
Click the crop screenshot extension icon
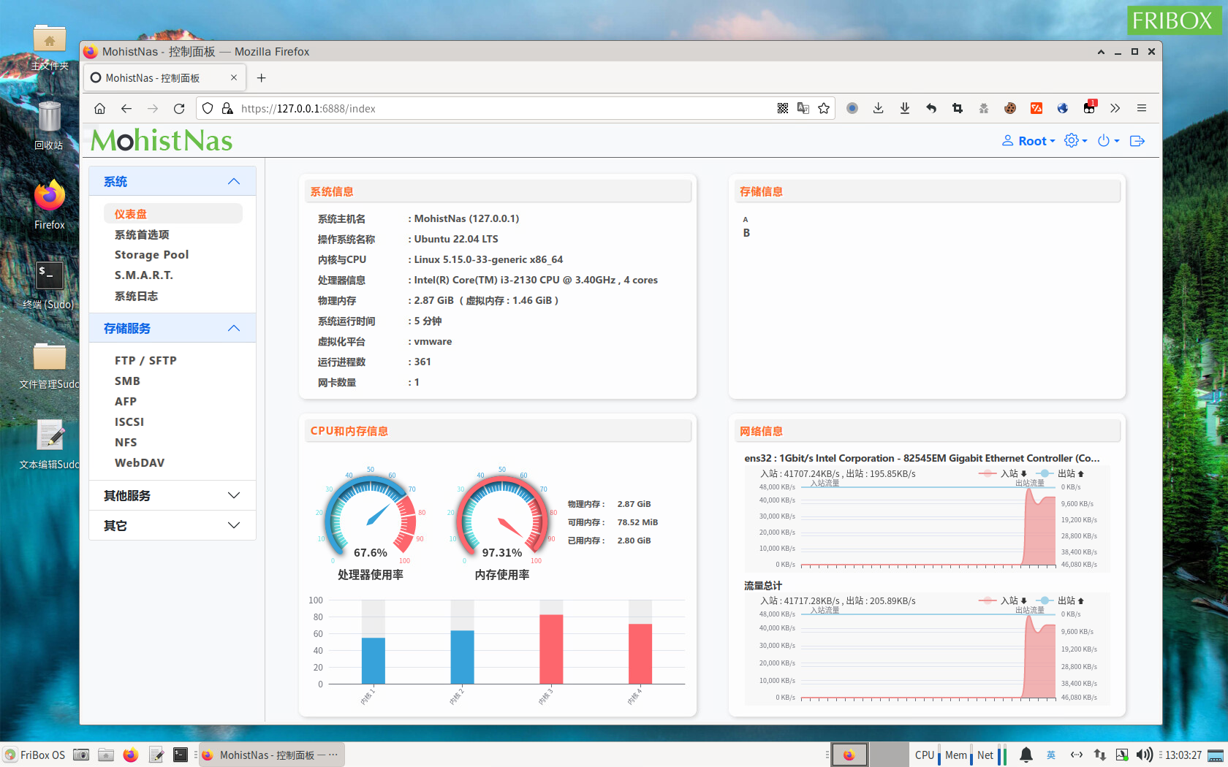coord(958,108)
